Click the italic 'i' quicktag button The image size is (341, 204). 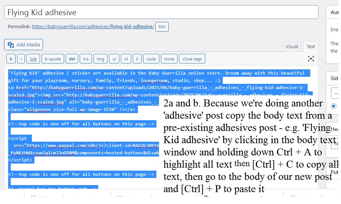point(21,59)
